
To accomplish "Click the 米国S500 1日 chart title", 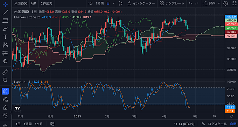I will coord(25,12).
